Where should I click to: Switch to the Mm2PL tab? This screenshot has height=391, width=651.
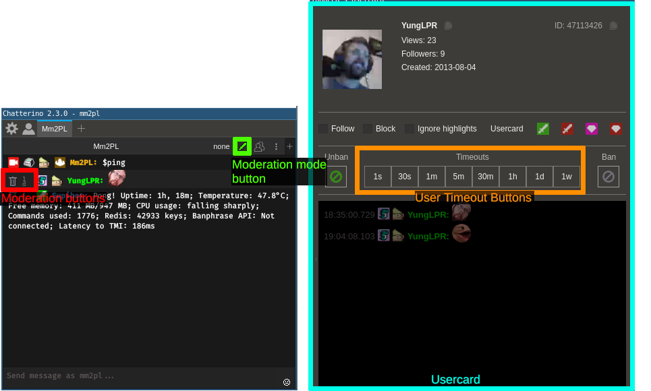55,129
